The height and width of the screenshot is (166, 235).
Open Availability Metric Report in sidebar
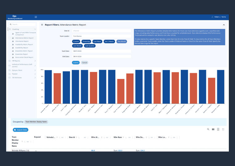point(24,45)
